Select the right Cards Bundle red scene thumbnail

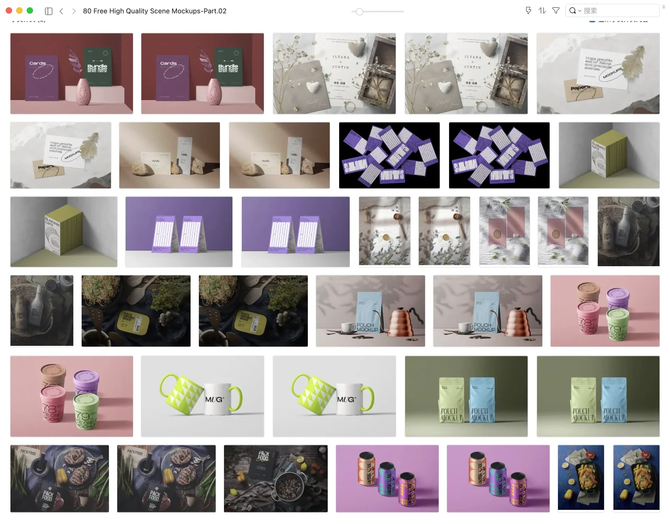(x=203, y=73)
